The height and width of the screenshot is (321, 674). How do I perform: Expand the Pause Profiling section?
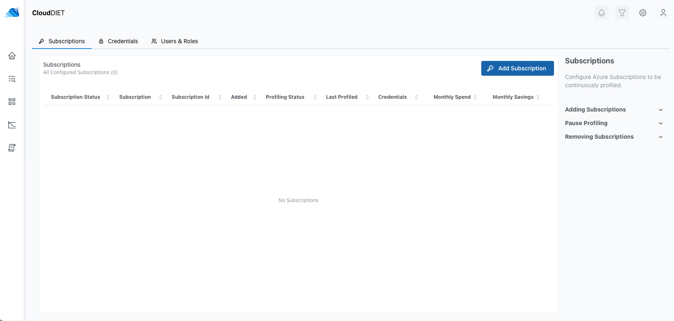614,123
